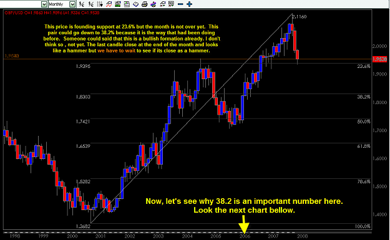The height and width of the screenshot is (240, 390).
Task: Click the 2.1160 high price label
Action: [x=300, y=17]
